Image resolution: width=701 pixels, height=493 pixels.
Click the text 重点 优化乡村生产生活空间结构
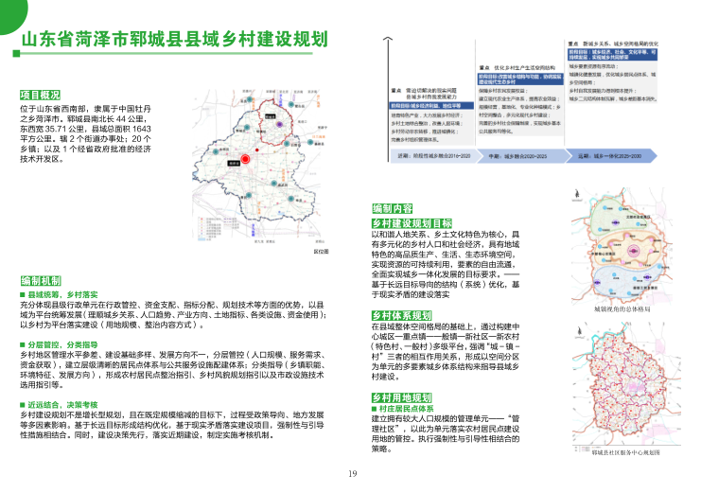click(x=517, y=68)
